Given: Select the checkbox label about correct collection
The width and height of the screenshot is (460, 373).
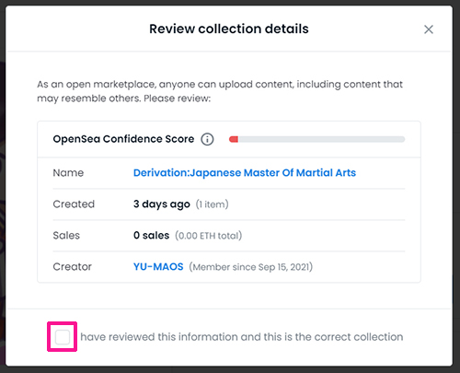Looking at the screenshot, I should (x=242, y=337).
